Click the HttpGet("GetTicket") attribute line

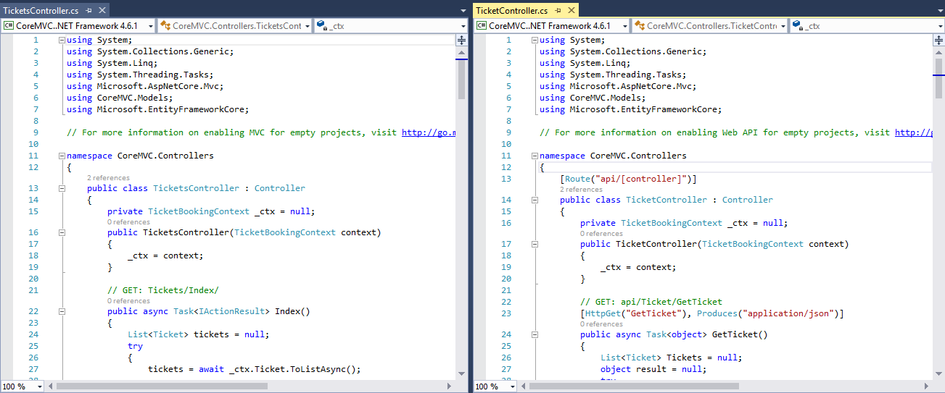coord(712,313)
